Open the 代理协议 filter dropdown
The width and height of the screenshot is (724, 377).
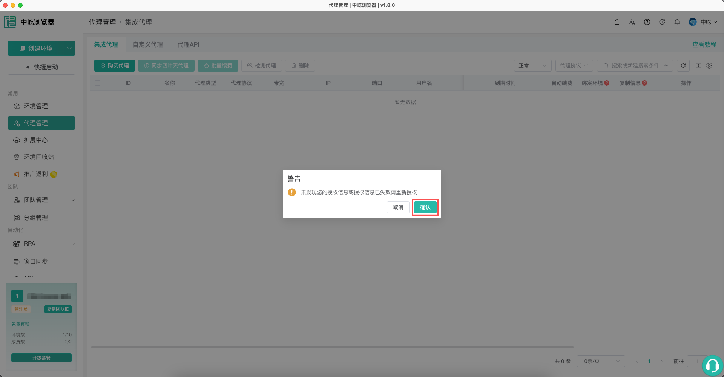[x=574, y=66]
